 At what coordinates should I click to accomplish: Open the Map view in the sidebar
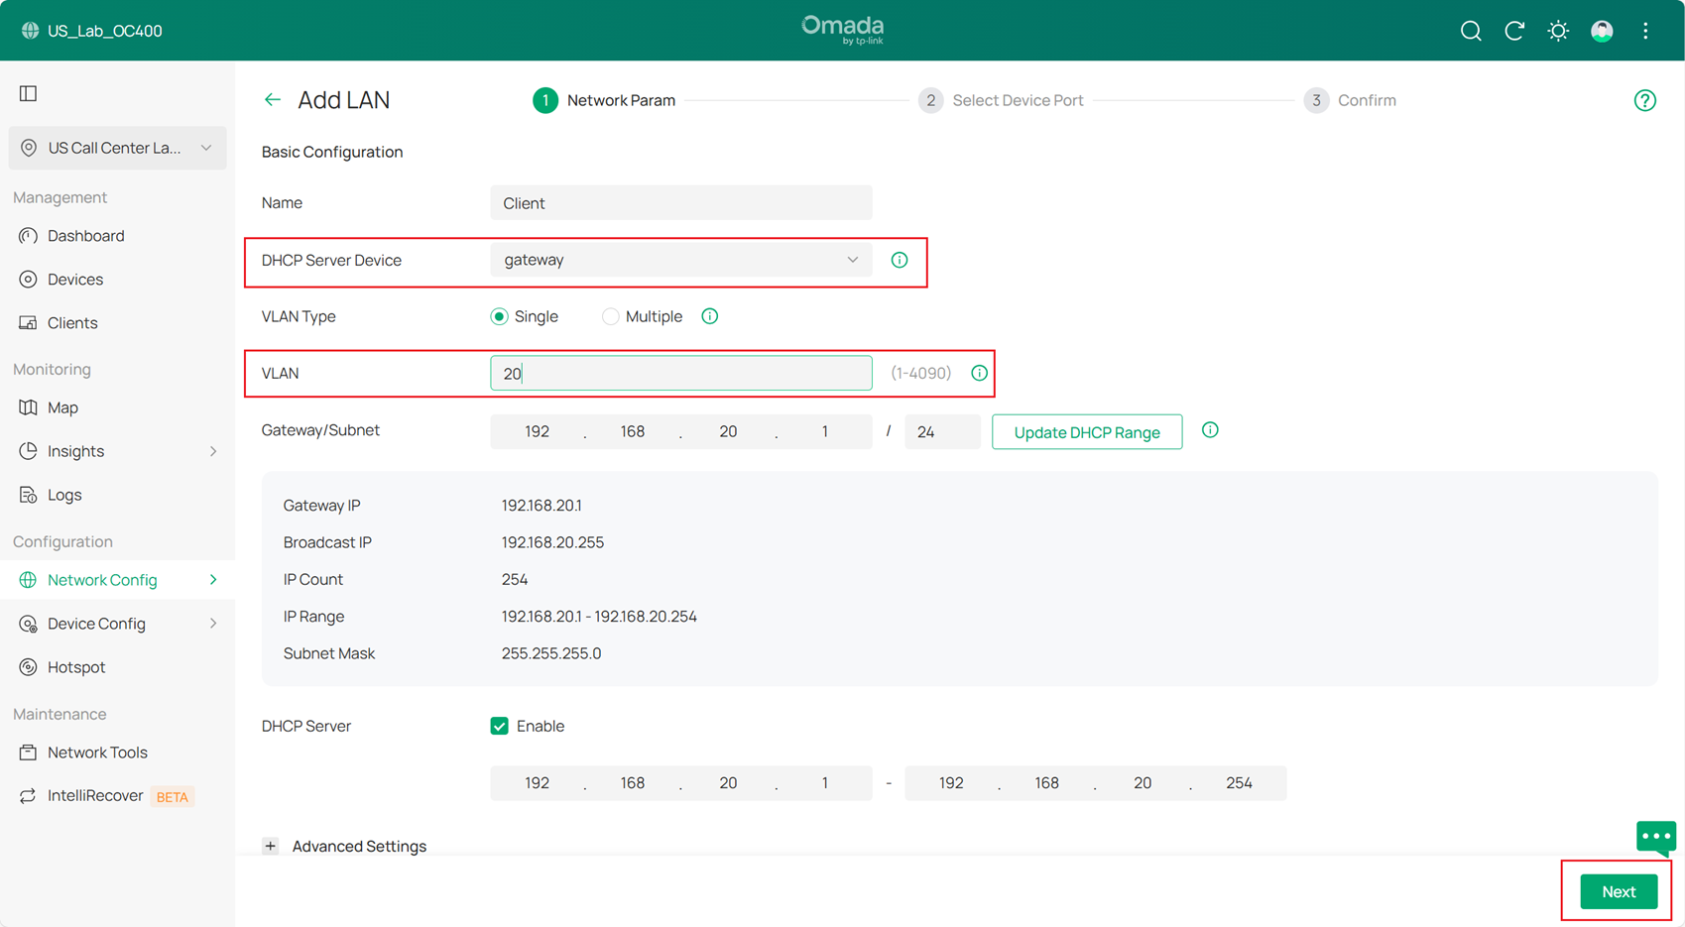pos(62,406)
